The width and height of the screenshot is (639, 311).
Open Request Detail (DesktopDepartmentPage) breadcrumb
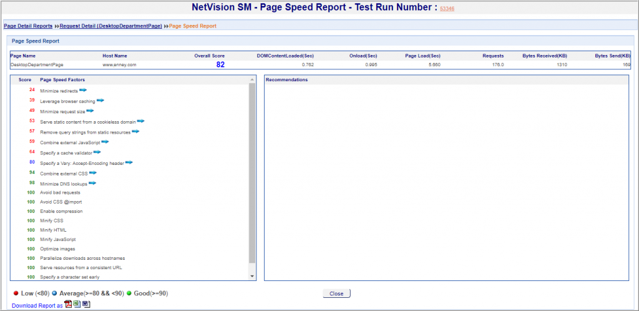(111, 26)
